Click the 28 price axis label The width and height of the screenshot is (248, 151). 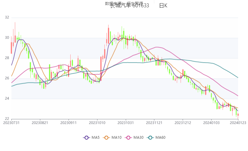click(7, 58)
